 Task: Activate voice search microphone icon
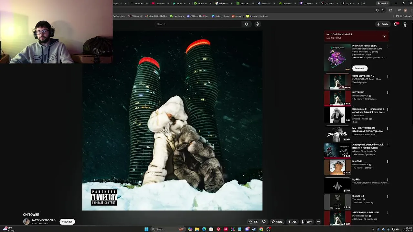click(257, 24)
